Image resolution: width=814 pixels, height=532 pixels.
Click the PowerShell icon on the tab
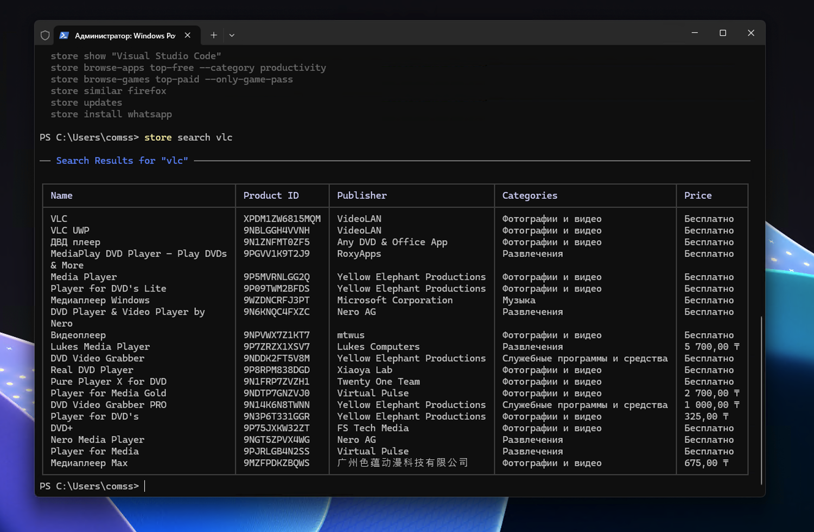coord(64,35)
